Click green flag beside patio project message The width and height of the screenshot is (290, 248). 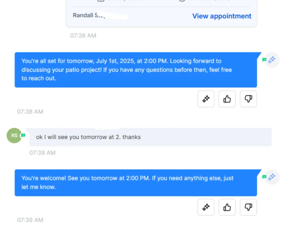264,59
